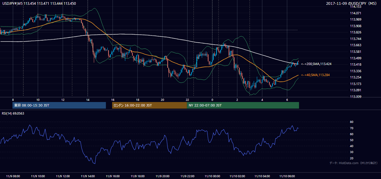Click price axis label 113.254

tap(355, 77)
